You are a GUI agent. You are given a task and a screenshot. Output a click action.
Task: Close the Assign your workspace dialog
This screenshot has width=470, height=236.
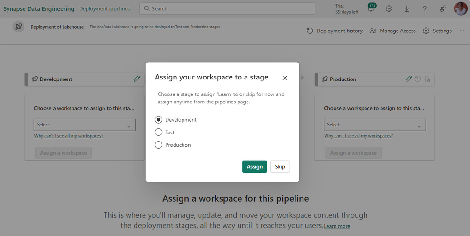285,78
